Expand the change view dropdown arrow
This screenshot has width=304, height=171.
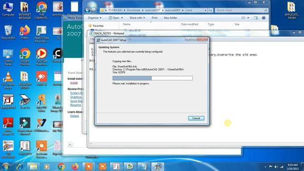tap(248, 18)
